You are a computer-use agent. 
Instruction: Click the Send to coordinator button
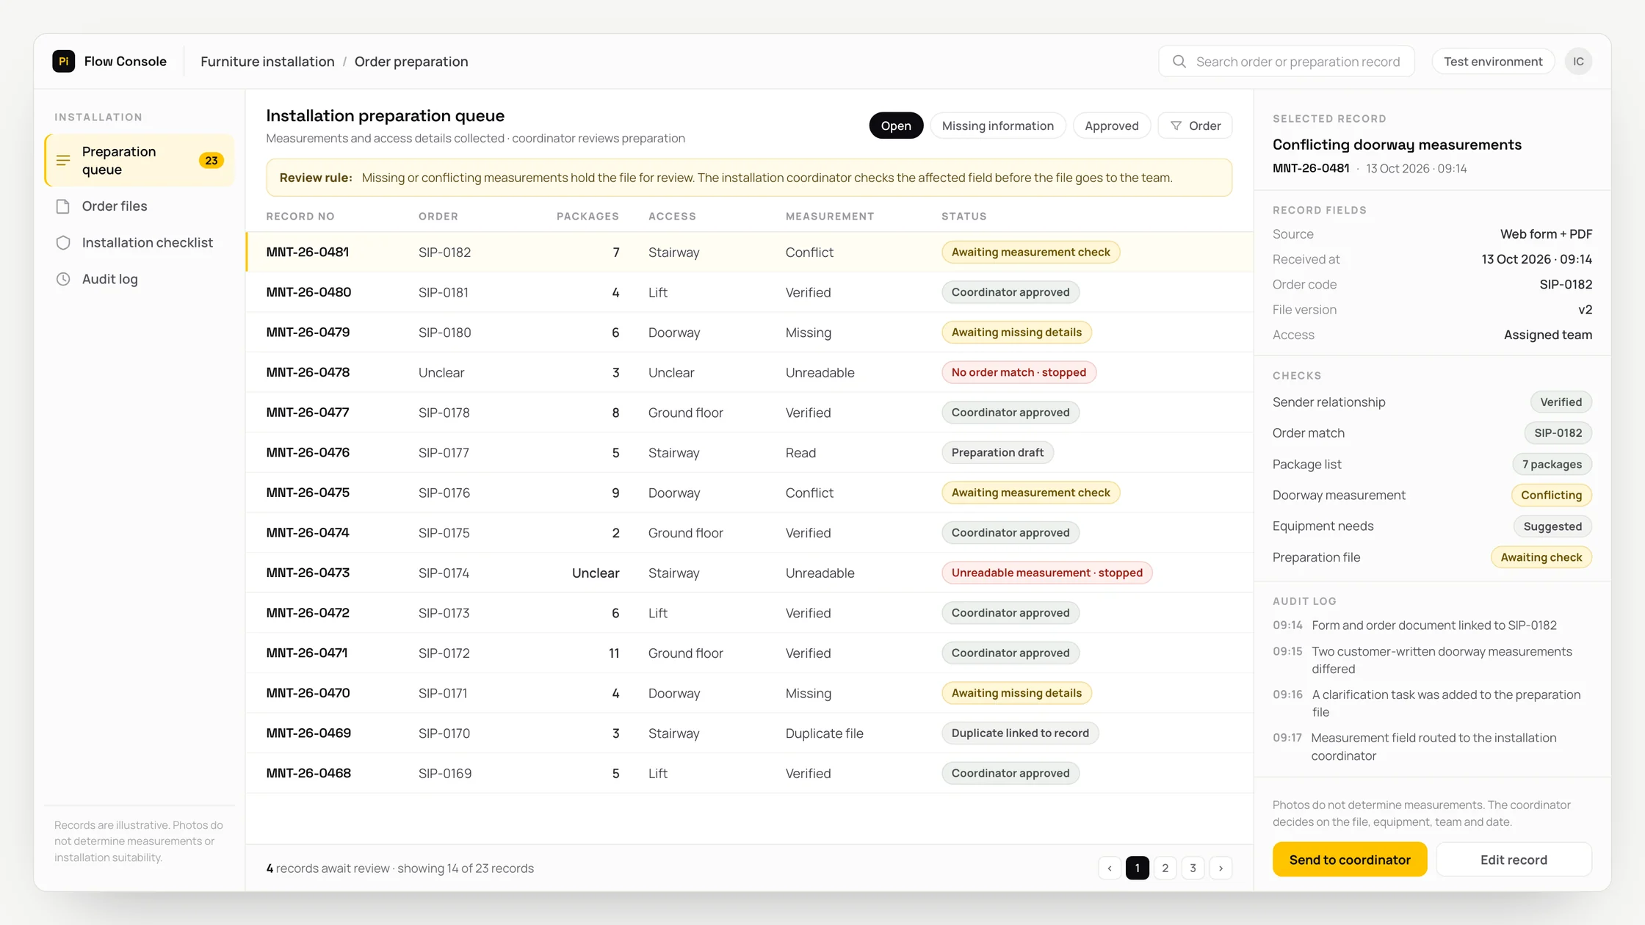pyautogui.click(x=1350, y=860)
